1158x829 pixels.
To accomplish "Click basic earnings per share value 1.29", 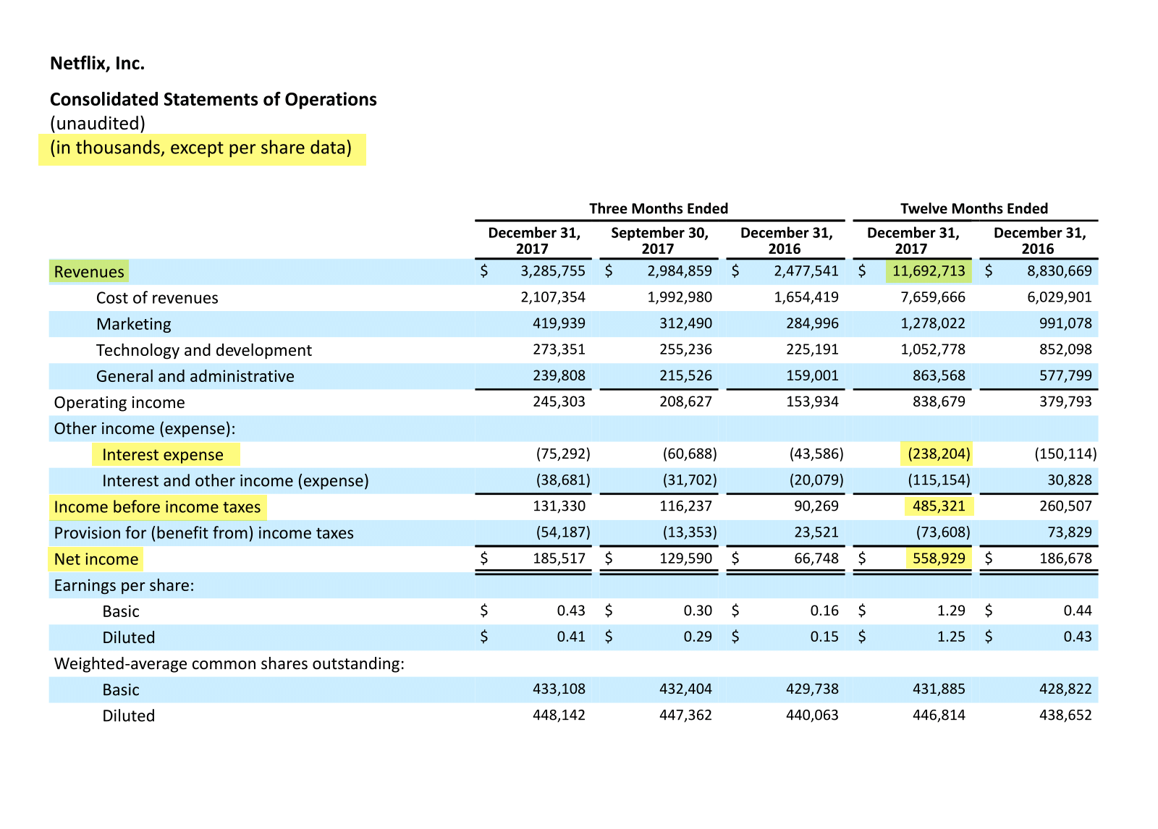I will click(951, 611).
